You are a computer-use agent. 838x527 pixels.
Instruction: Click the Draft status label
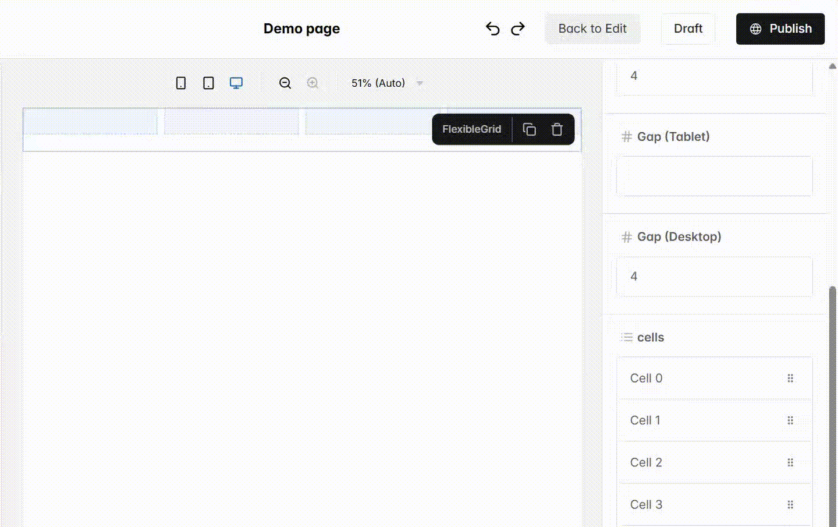688,29
